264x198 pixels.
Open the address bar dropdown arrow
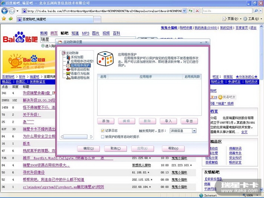pyautogui.click(x=184, y=11)
